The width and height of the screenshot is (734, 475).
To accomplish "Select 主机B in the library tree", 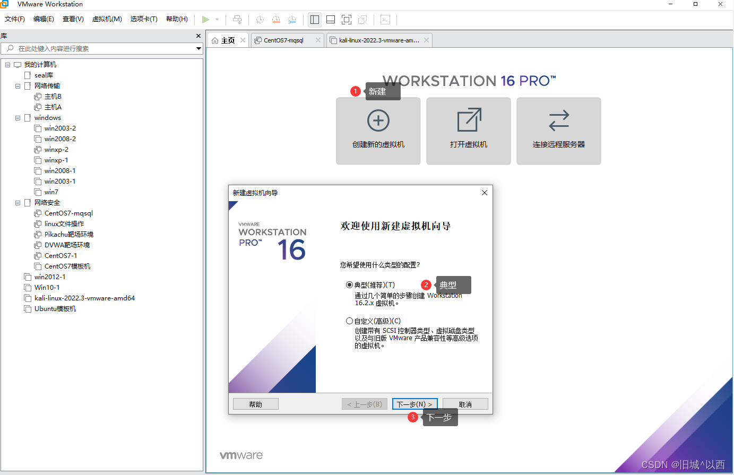I will point(53,97).
